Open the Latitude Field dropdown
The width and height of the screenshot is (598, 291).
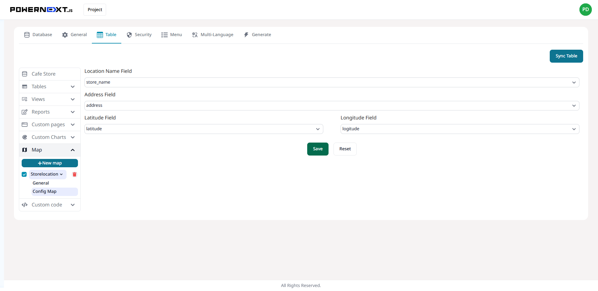tap(204, 129)
